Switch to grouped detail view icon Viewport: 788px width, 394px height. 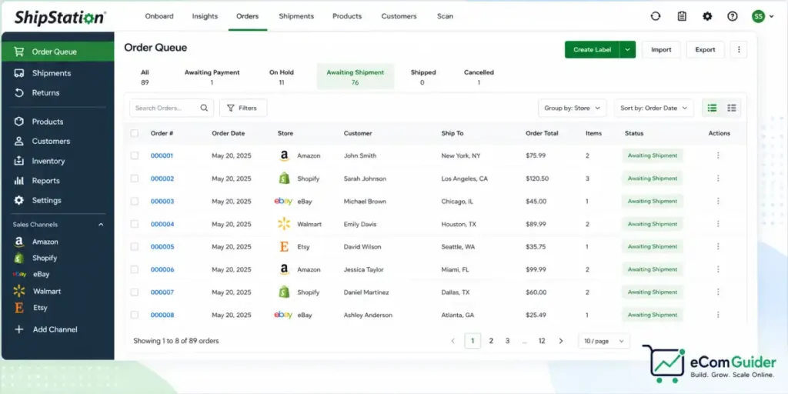[731, 108]
